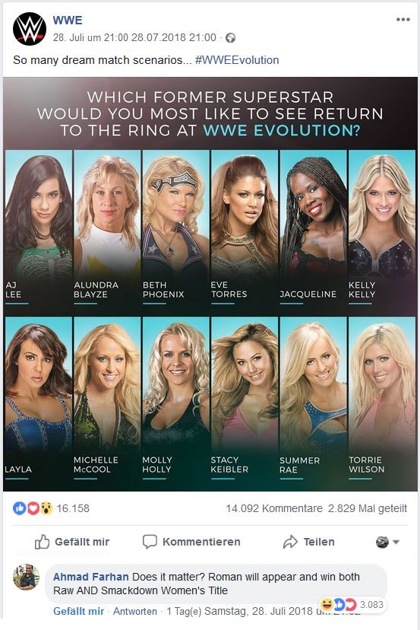Expand the profile switcher dropdown arrow
The height and width of the screenshot is (630, 420).
click(x=396, y=542)
